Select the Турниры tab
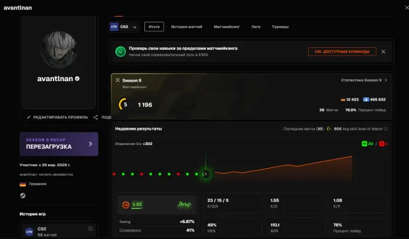Image resolution: width=409 pixels, height=239 pixels. point(280,27)
